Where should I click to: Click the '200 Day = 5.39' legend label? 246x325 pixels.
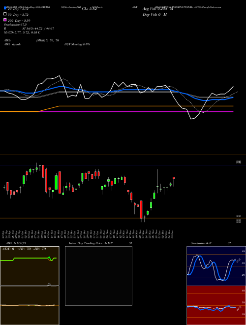pyautogui.click(x=19, y=21)
